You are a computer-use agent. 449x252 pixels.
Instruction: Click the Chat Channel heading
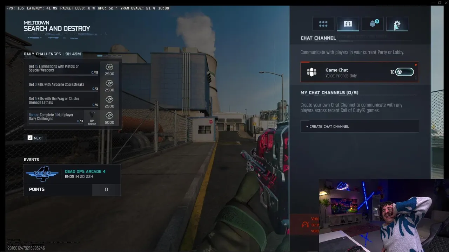pos(318,38)
